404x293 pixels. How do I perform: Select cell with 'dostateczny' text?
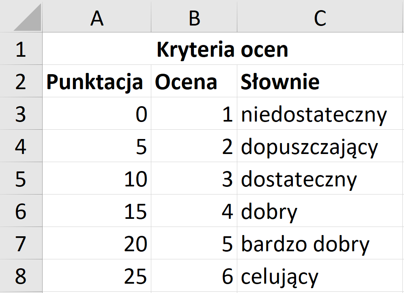(x=320, y=178)
